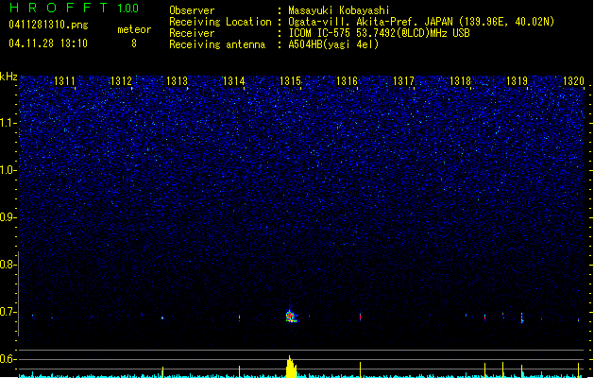Click receiver text ICOM IC-575 53.7492 MHz USB

click(379, 33)
